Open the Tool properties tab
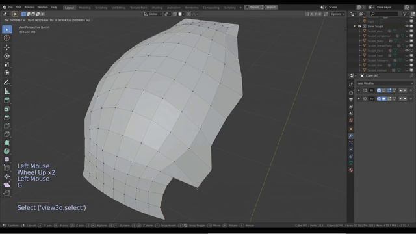 tap(351, 84)
